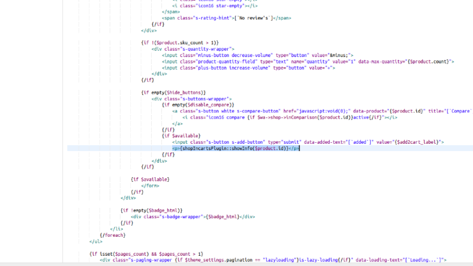Click the {/foreach} closing tag

click(113, 235)
